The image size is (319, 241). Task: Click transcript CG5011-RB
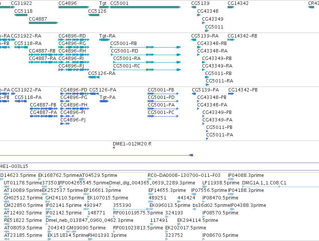point(218,73)
